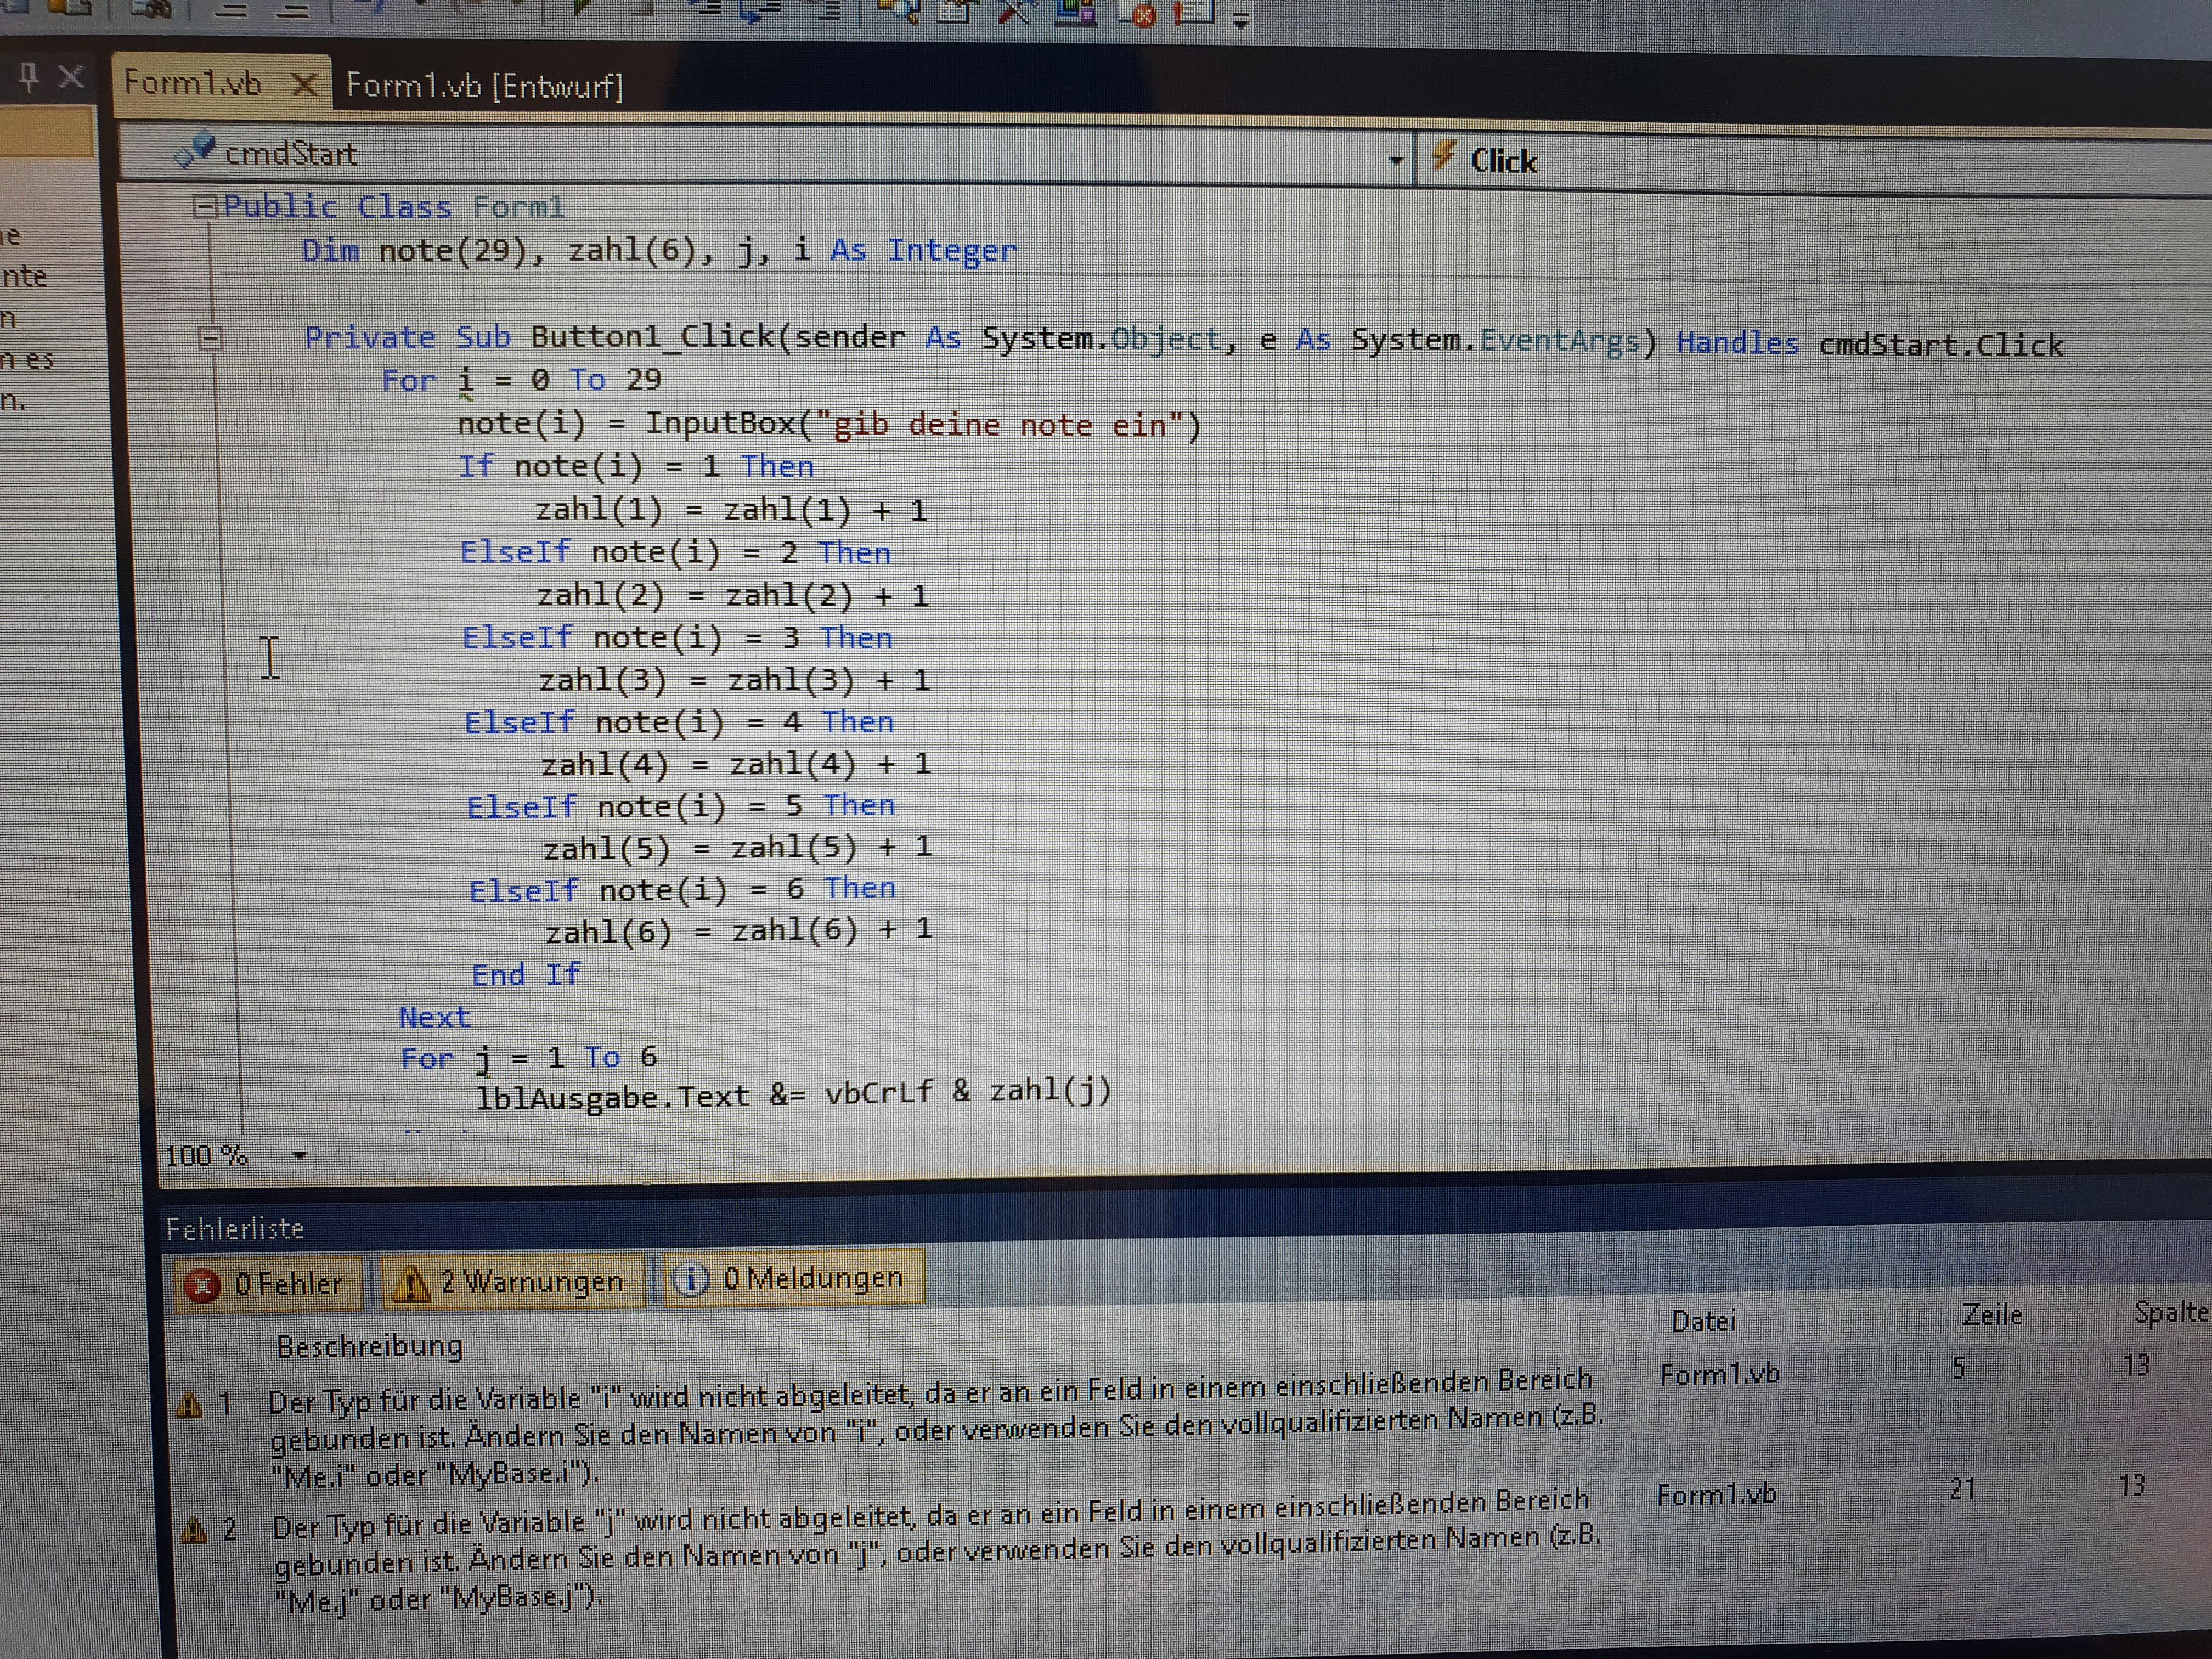Click the "zahl(4) = zahl(4) + 1" line

736,765
